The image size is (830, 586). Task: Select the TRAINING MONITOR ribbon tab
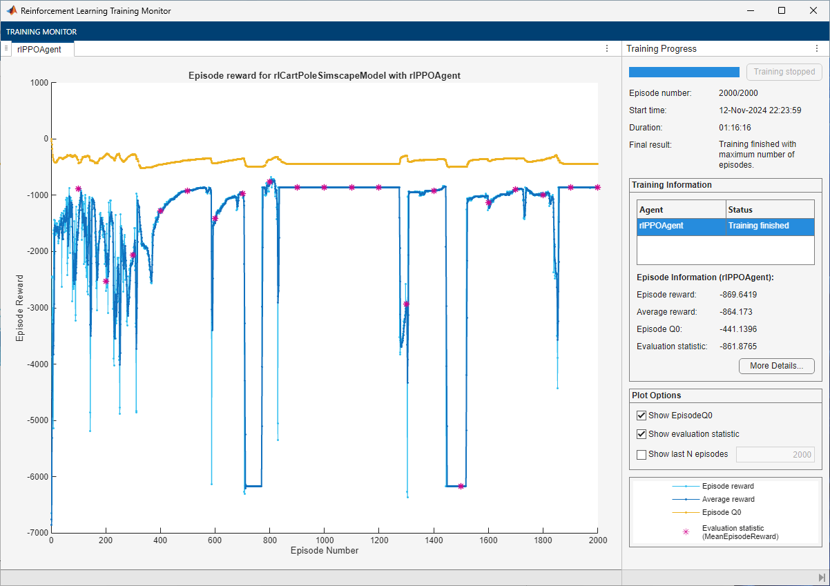pos(41,32)
